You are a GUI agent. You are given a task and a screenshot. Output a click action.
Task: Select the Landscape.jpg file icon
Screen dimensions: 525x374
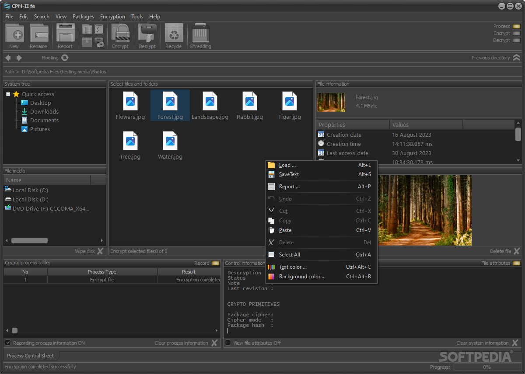(210, 101)
